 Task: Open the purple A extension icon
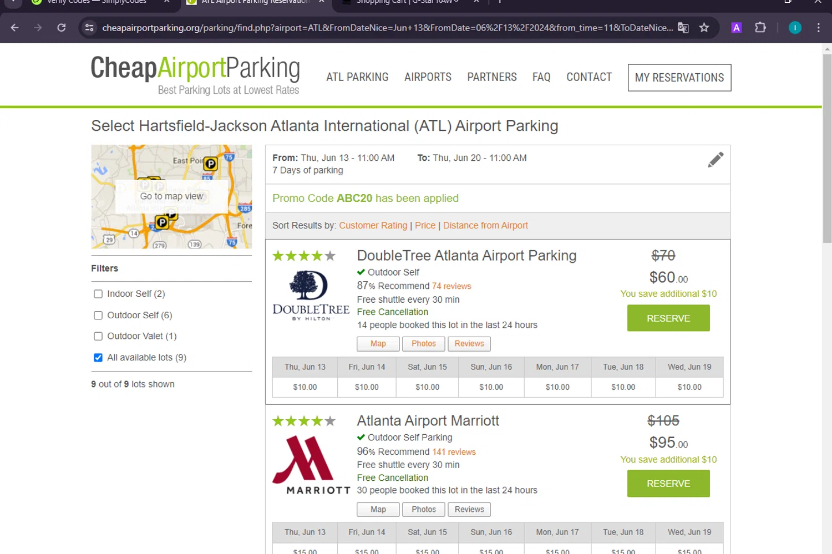coord(737,28)
